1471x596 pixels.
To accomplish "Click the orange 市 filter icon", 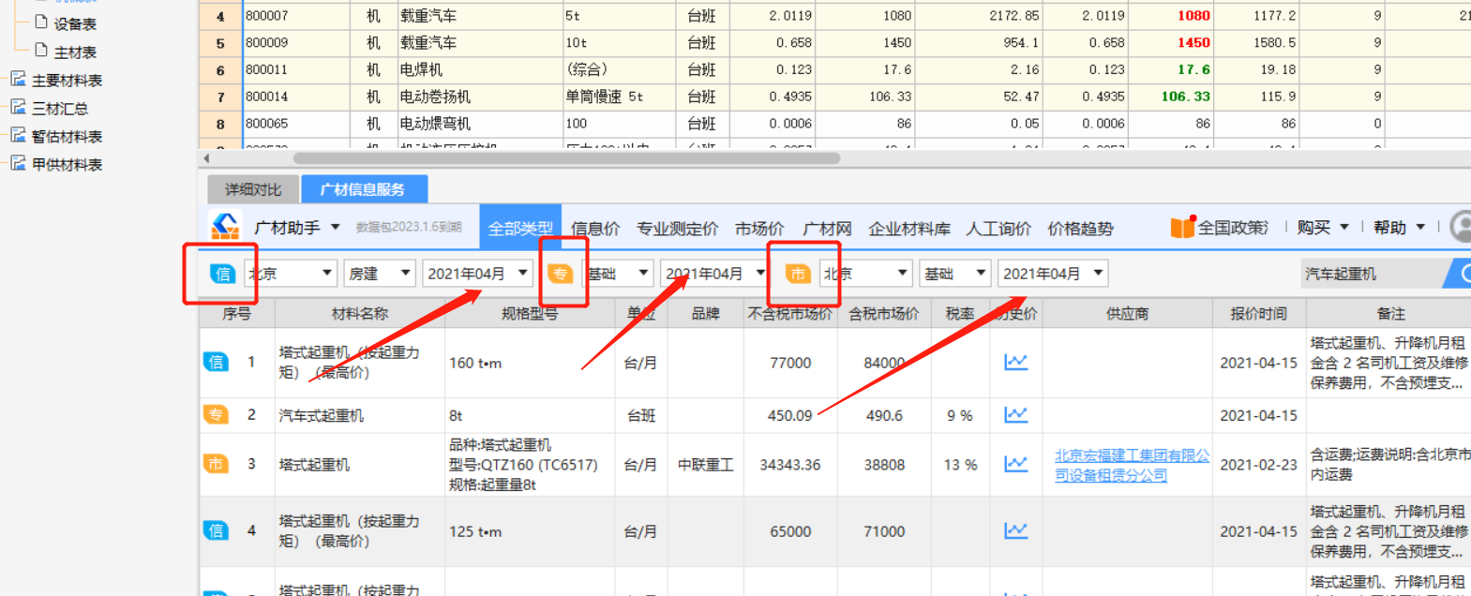I will 797,274.
